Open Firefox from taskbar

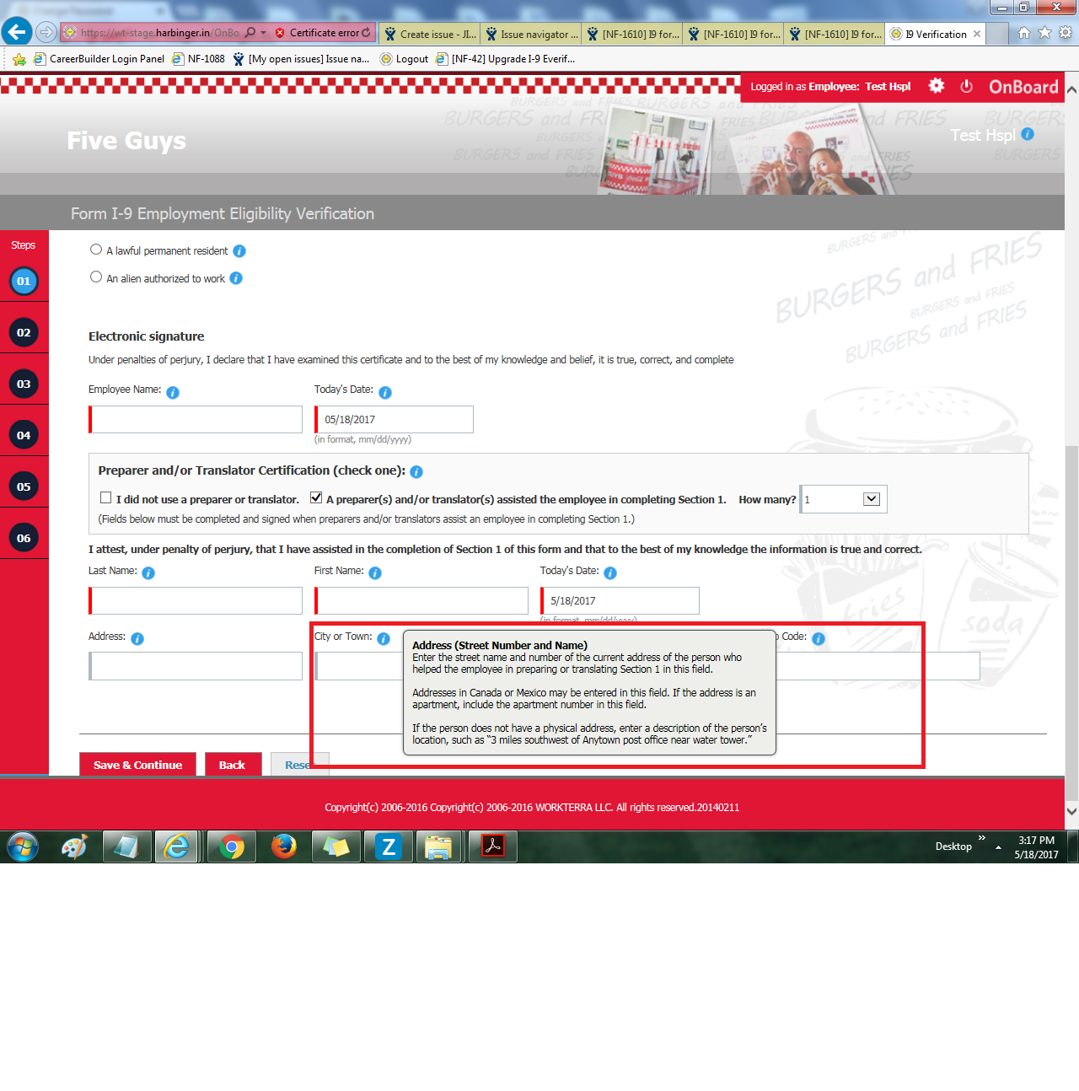click(x=284, y=846)
